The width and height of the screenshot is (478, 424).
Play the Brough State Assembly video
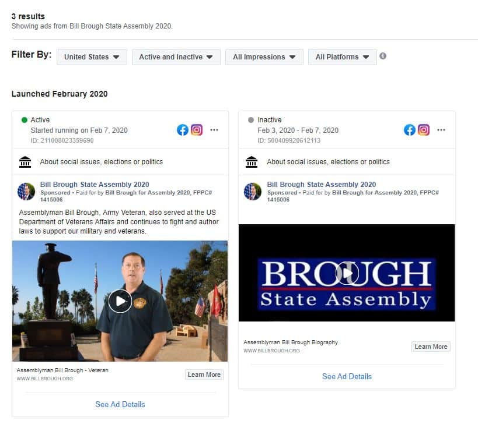click(347, 273)
